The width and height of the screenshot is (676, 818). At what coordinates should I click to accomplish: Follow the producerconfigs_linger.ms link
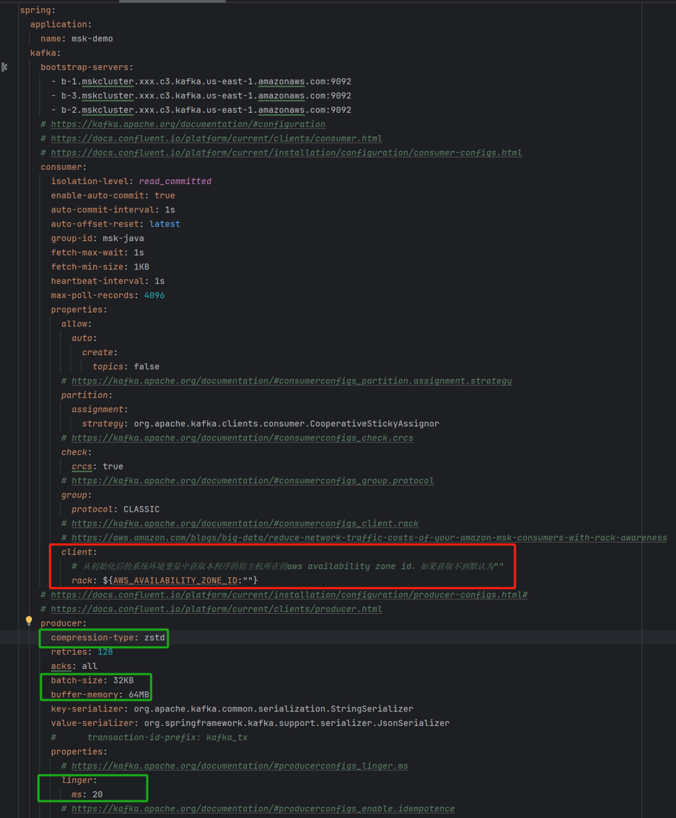click(240, 765)
